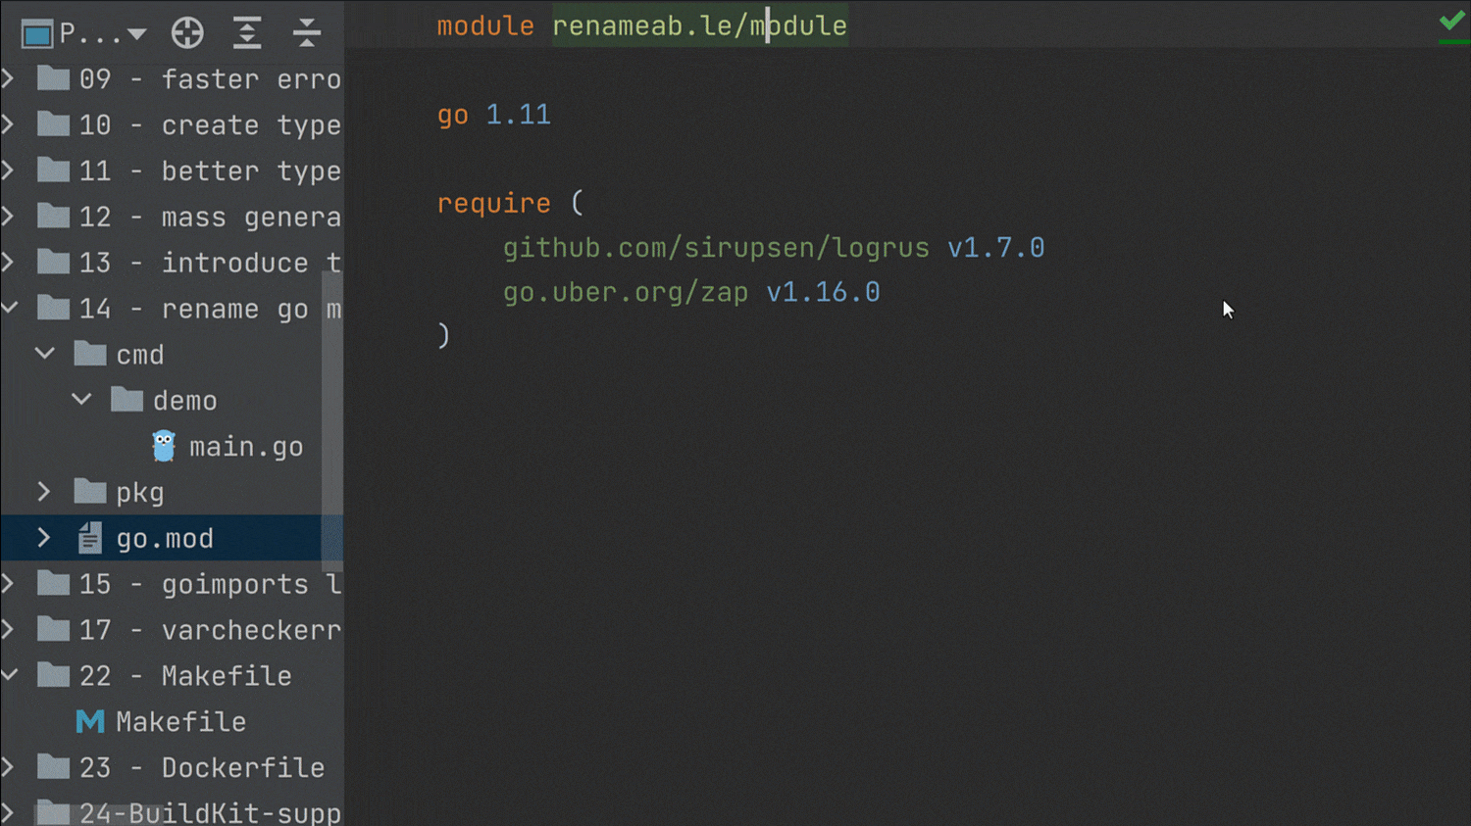Expand the 15 - goimports folder
Viewport: 1471px width, 826px height.
click(8, 583)
